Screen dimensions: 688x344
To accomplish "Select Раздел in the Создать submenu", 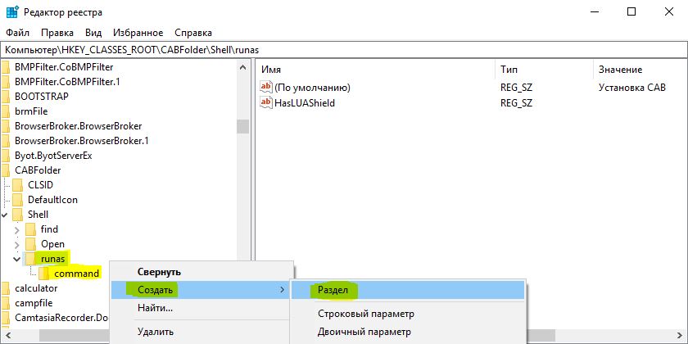I will [x=408, y=290].
